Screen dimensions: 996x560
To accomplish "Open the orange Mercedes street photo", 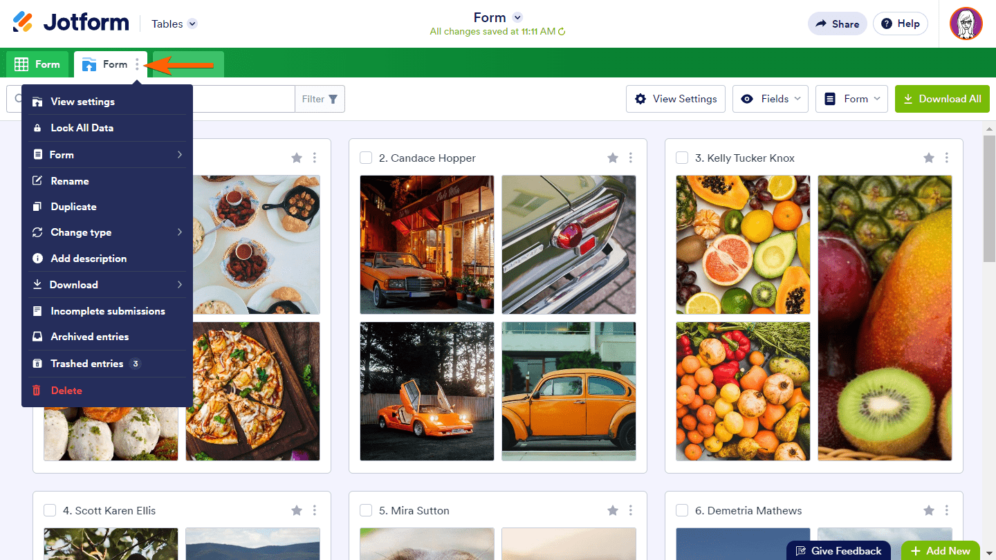I will (427, 245).
